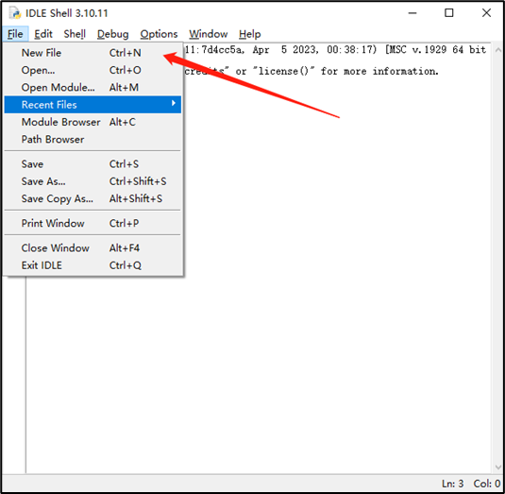Select Close Window entry
The height and width of the screenshot is (494, 505).
(93, 248)
